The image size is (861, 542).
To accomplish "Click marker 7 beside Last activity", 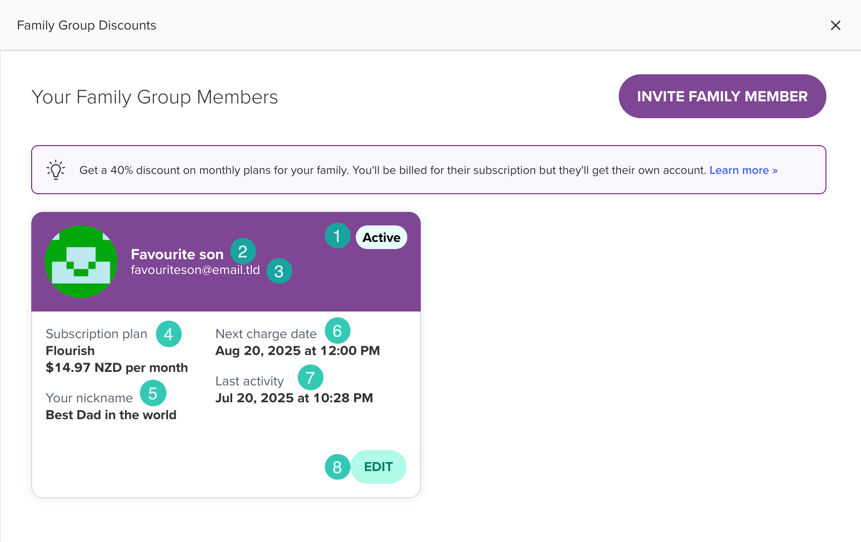I will 311,377.
